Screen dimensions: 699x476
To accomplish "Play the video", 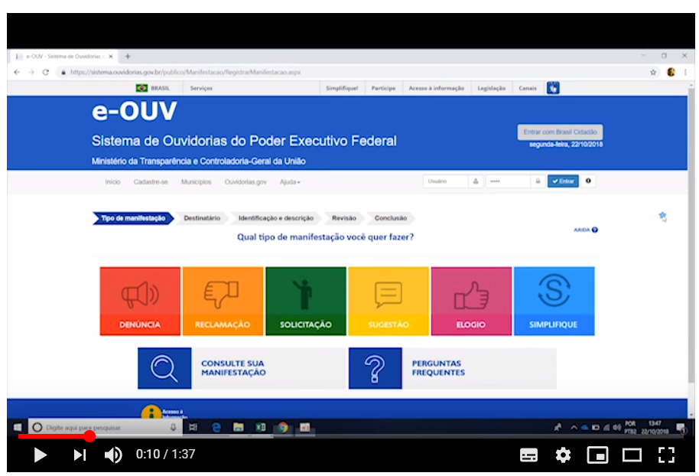I will (x=40, y=455).
